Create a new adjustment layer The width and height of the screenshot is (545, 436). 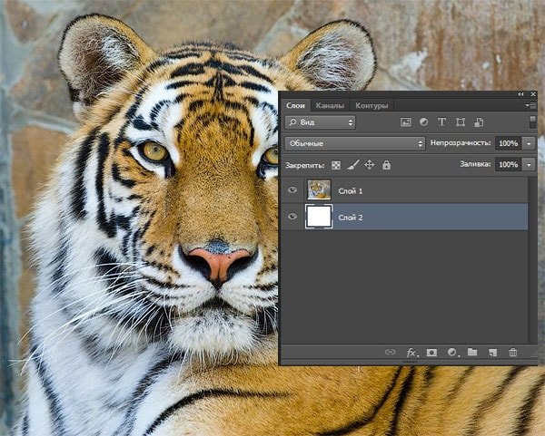[x=451, y=352]
